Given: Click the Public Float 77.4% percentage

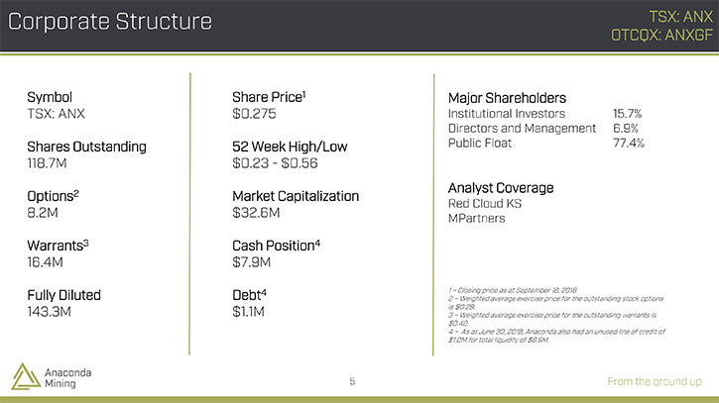Looking at the screenshot, I should coord(629,143).
